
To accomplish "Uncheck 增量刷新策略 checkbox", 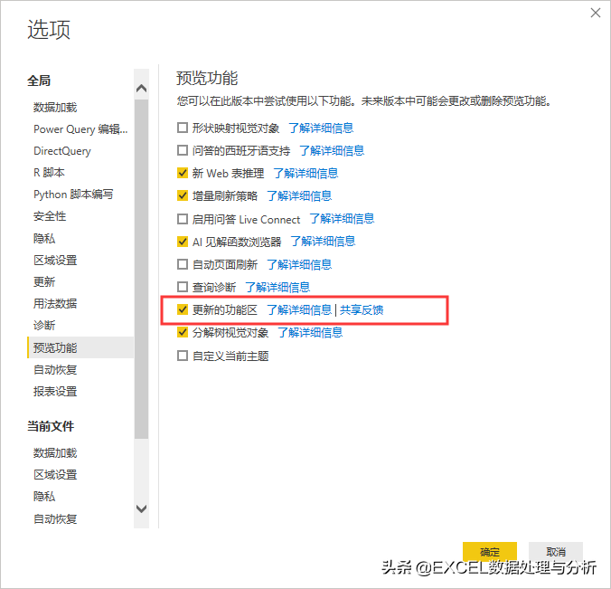I will click(183, 195).
